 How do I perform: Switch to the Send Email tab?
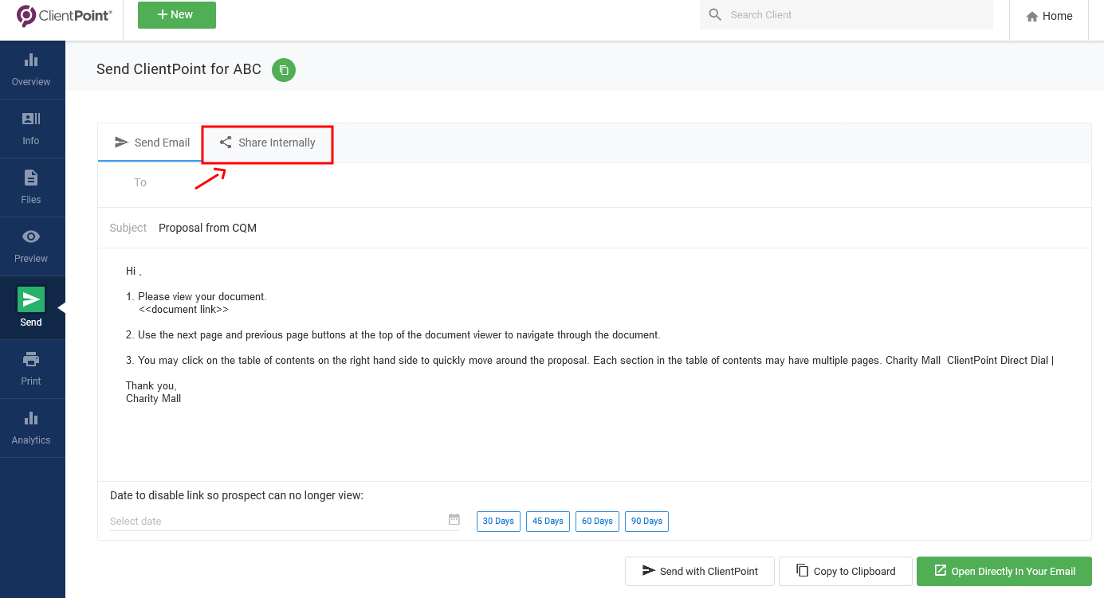coord(151,143)
